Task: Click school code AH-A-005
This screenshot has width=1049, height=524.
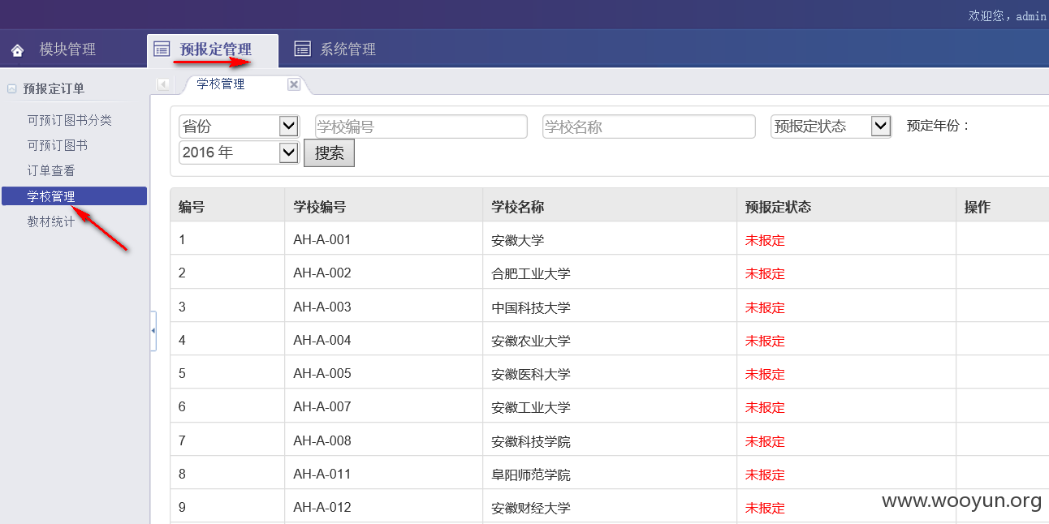Action: pos(322,373)
